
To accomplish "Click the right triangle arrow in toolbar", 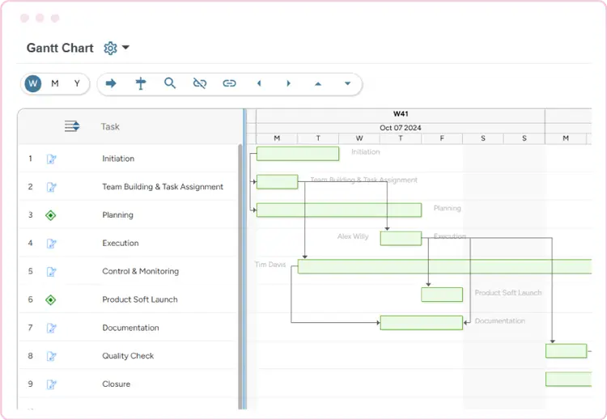I will click(x=288, y=83).
